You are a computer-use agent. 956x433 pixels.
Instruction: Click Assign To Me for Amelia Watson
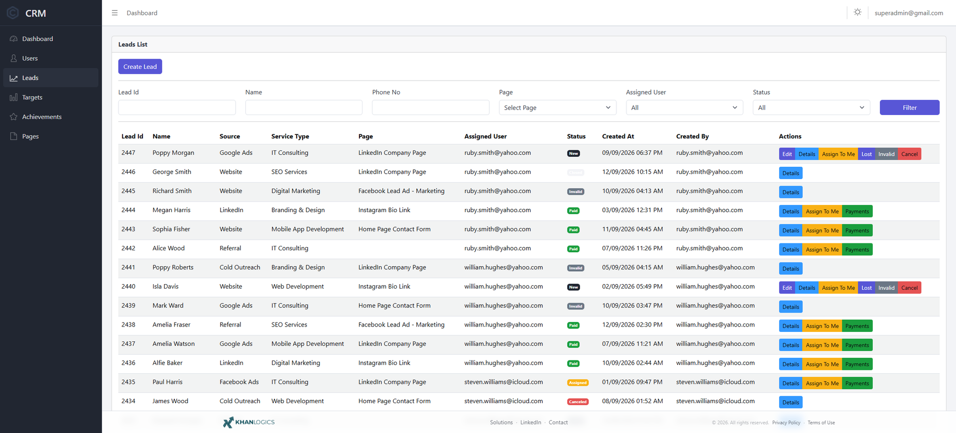(823, 345)
